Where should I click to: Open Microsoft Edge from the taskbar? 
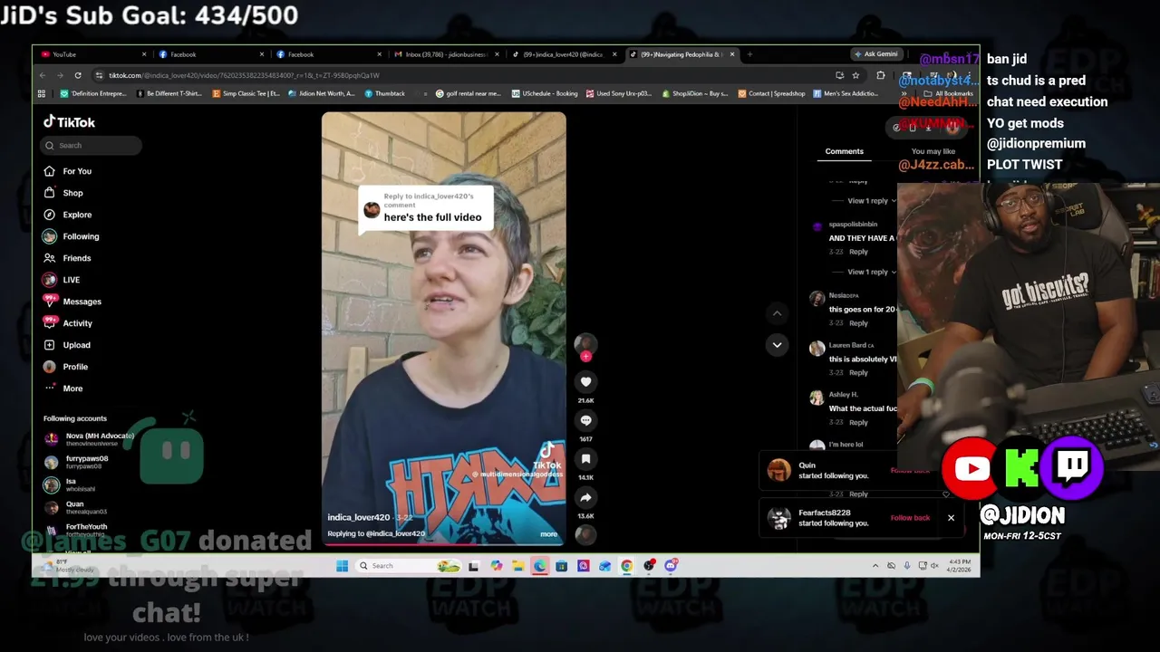(x=539, y=566)
